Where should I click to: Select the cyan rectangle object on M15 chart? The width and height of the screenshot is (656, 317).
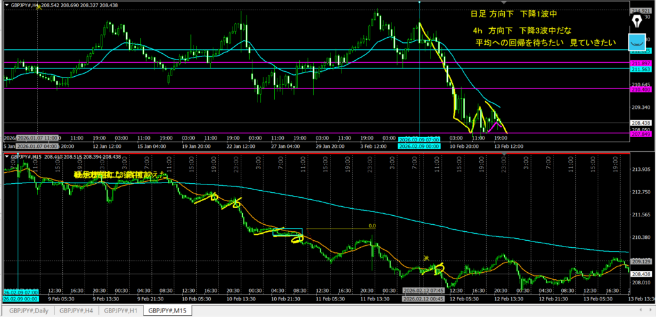coord(287,232)
